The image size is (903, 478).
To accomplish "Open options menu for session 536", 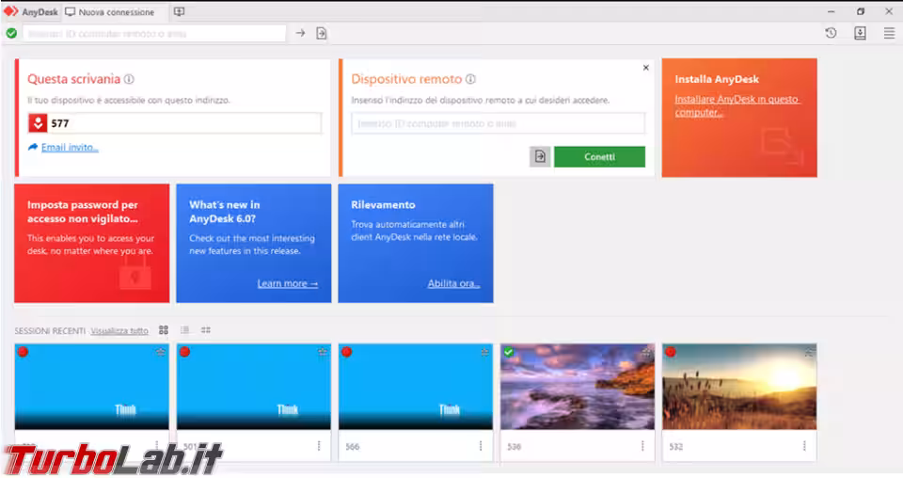I will point(642,446).
